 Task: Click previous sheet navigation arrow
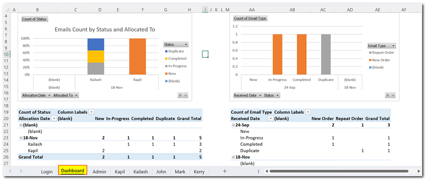pos(10,171)
